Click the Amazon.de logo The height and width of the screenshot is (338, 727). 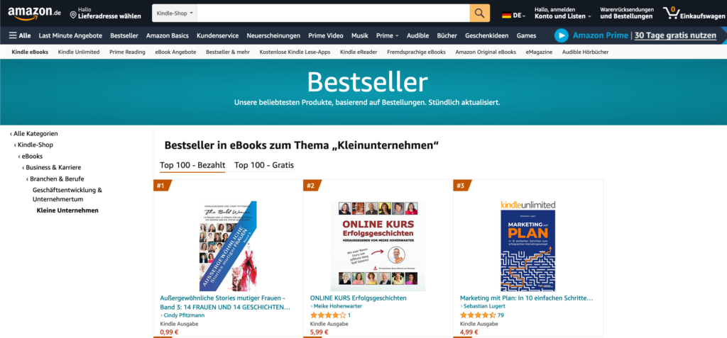tap(34, 13)
